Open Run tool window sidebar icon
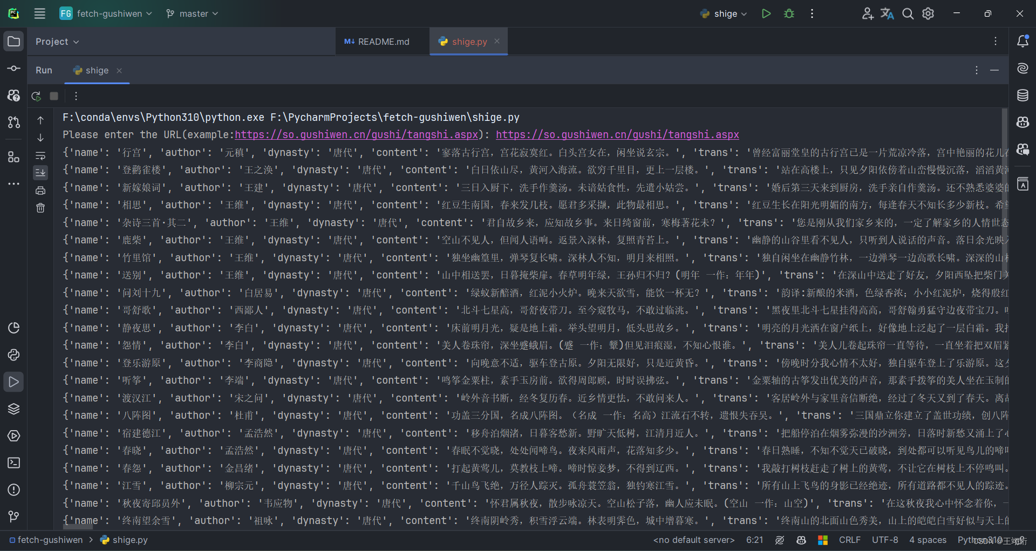1036x551 pixels. pyautogui.click(x=14, y=382)
